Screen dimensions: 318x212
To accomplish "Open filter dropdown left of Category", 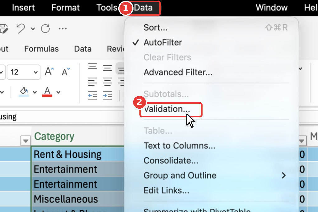I will pyautogui.click(x=26, y=141).
